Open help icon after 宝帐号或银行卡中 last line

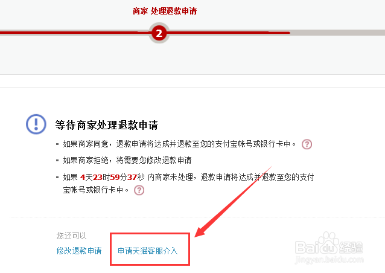139,190
